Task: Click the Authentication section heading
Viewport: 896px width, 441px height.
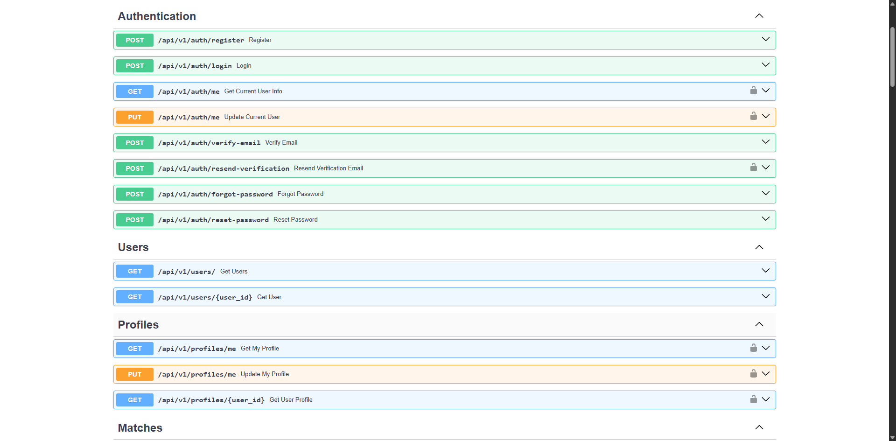Action: click(157, 16)
